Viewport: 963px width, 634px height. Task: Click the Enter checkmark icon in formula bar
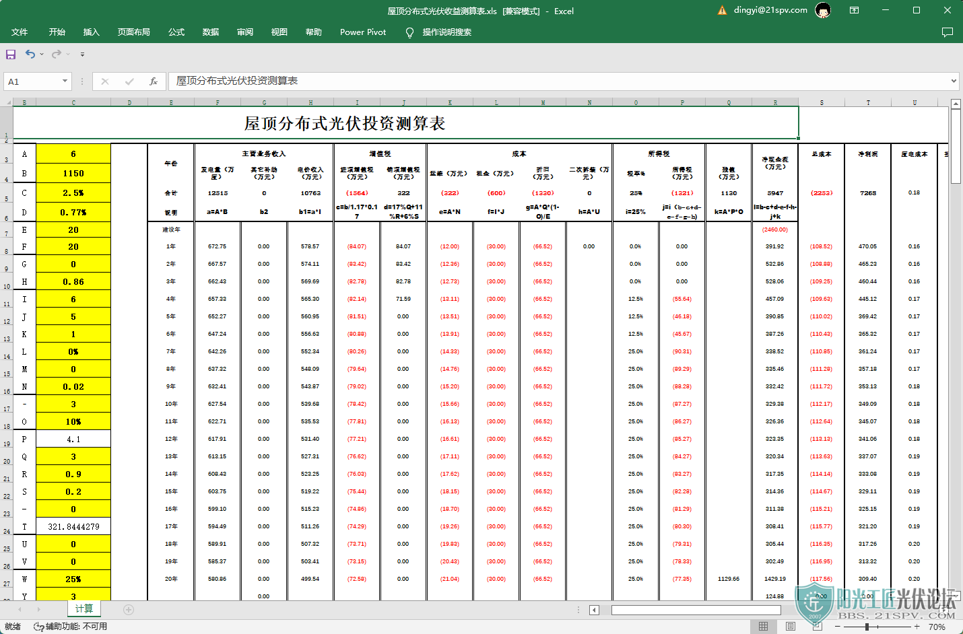click(x=129, y=81)
